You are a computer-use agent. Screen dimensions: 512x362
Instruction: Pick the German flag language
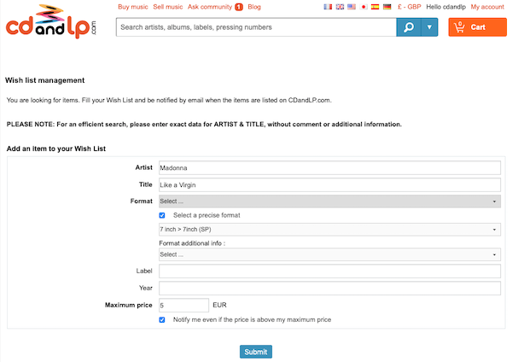coord(387,7)
